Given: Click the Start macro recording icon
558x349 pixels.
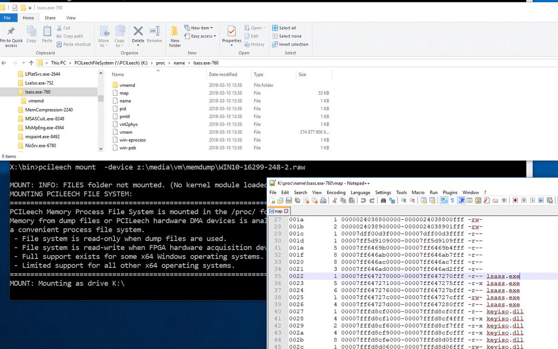Looking at the screenshot, I should coord(515,201).
